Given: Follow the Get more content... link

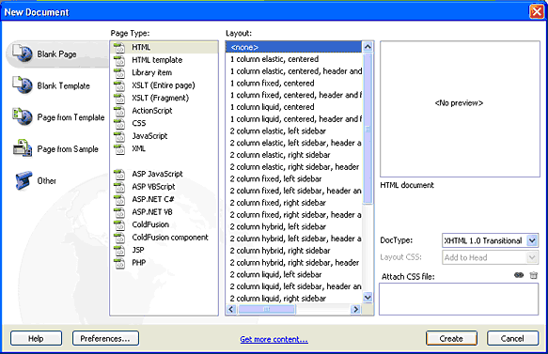Looking at the screenshot, I should tap(274, 339).
